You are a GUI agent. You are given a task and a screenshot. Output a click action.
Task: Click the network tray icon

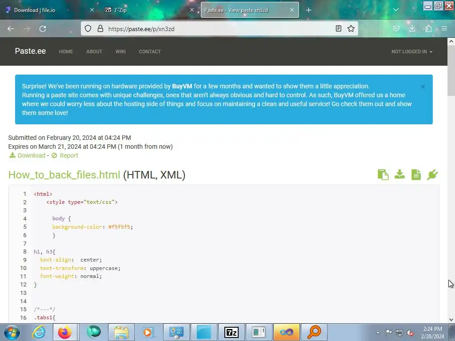click(x=399, y=333)
